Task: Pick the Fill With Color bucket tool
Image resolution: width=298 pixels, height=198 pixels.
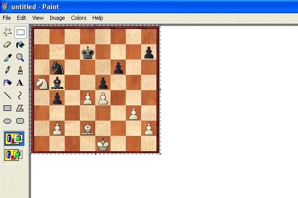Action: [x=20, y=45]
